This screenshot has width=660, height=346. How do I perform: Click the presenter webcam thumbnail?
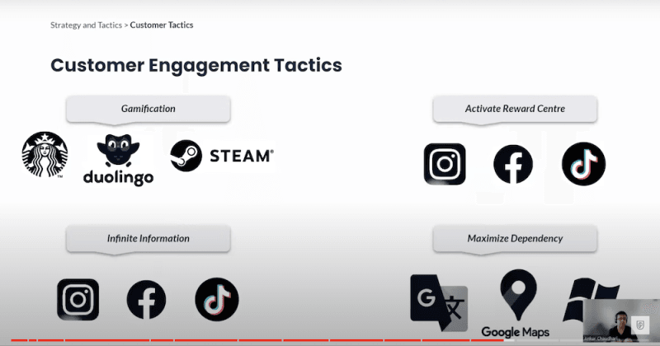621,320
